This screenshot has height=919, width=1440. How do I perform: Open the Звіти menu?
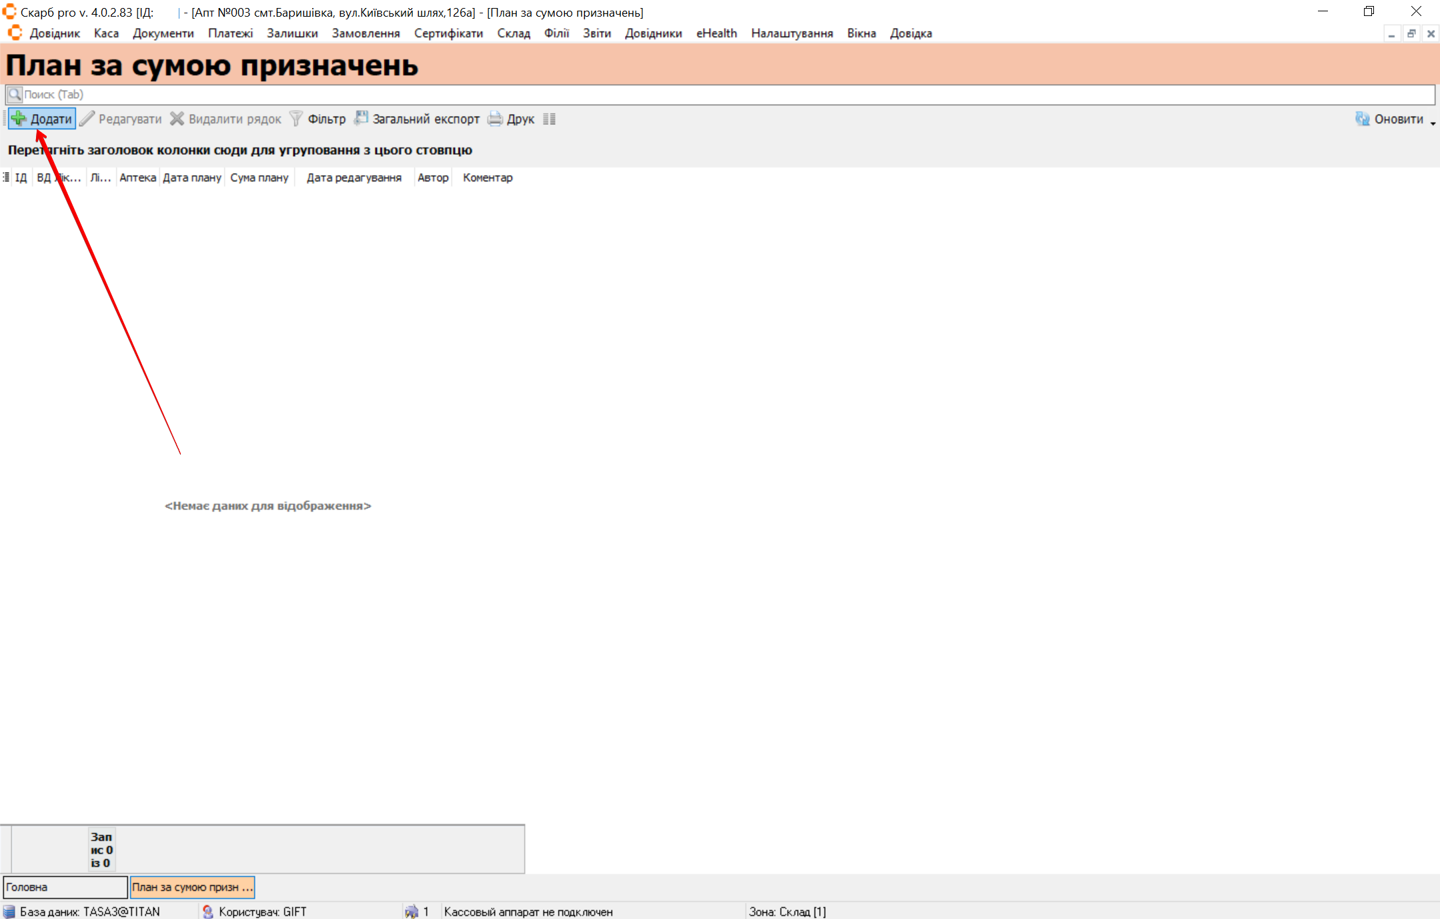[x=596, y=33]
